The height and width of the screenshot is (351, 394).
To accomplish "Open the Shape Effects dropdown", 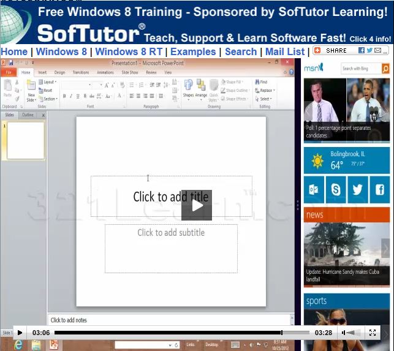I will [235, 99].
